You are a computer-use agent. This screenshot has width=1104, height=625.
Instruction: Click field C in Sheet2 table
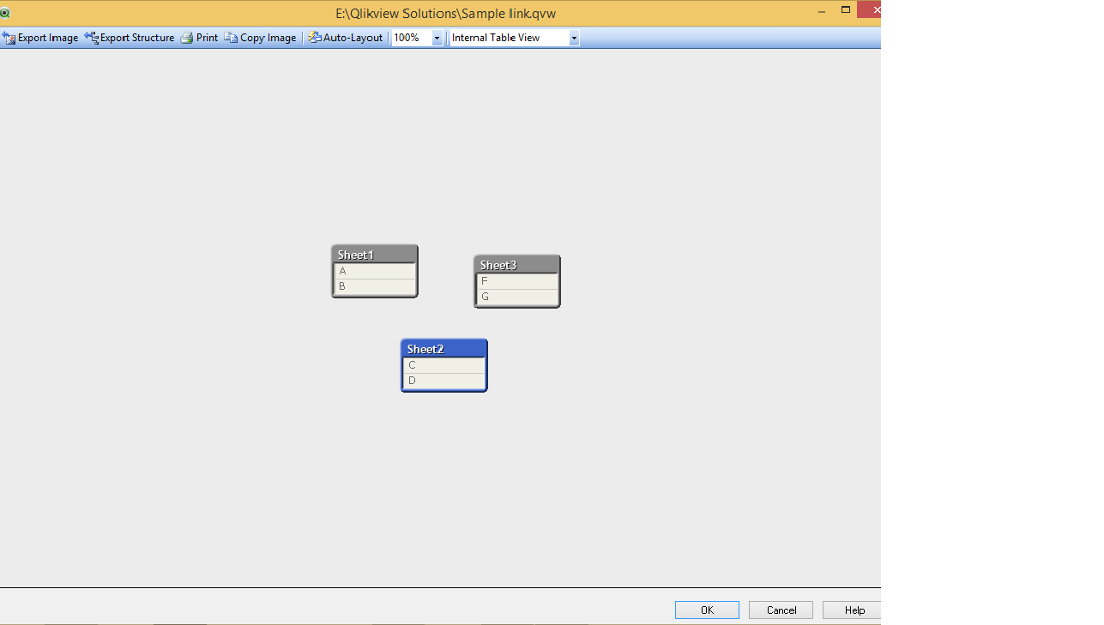click(x=444, y=365)
